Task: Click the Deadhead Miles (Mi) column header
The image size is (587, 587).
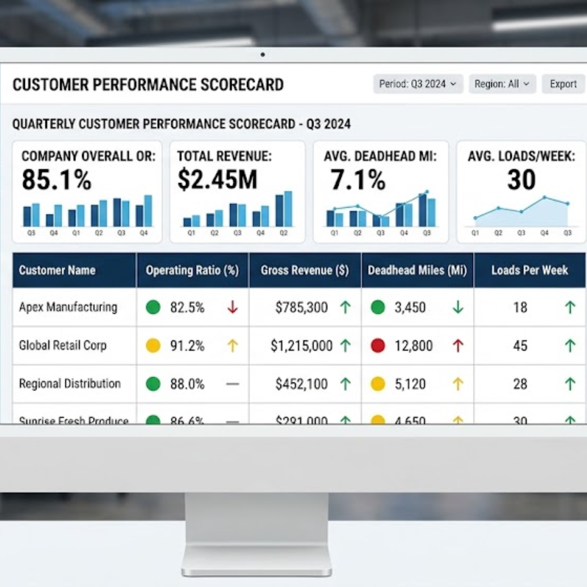Action: click(x=417, y=270)
